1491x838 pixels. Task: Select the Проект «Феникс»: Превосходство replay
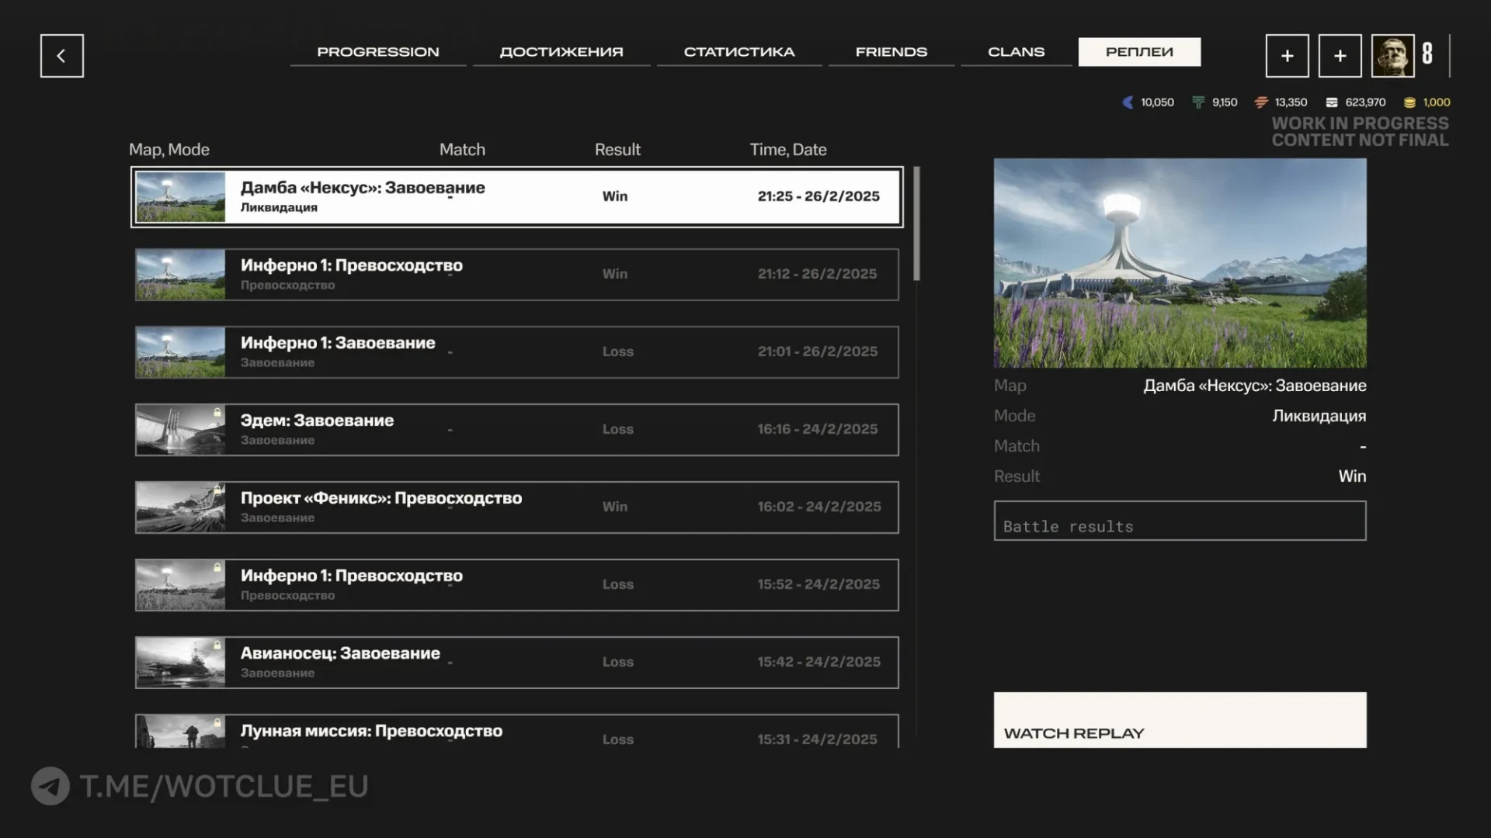coord(516,507)
